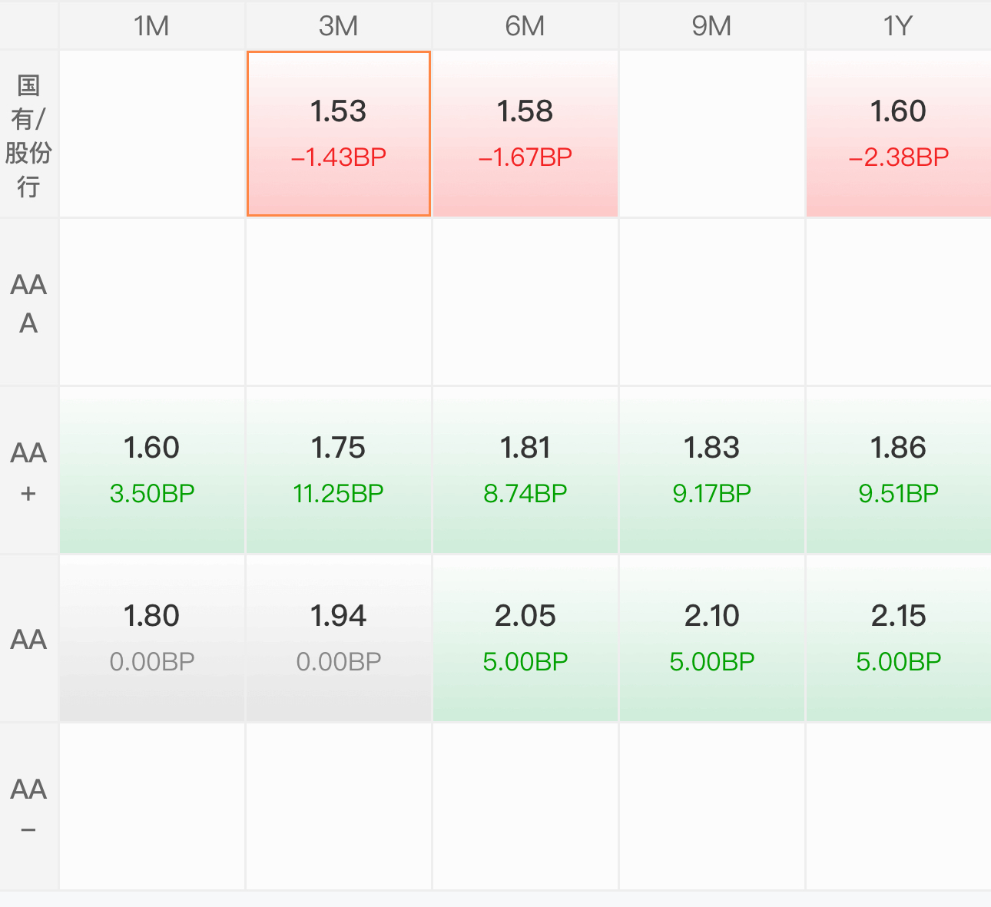Open the AA+ 9M 1.83 cell
Image resolution: width=991 pixels, height=907 pixels.
pyautogui.click(x=712, y=470)
